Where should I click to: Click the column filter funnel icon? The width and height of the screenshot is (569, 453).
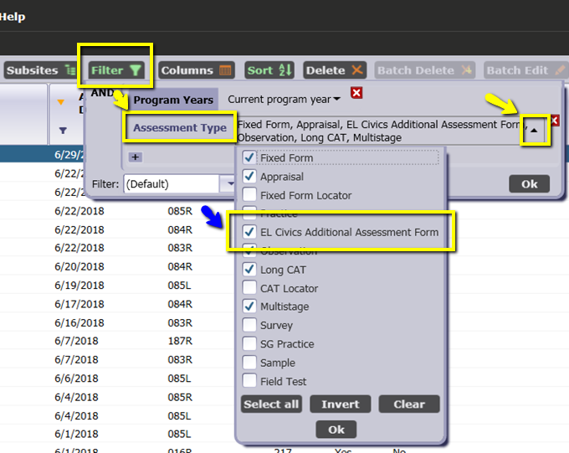(63, 130)
